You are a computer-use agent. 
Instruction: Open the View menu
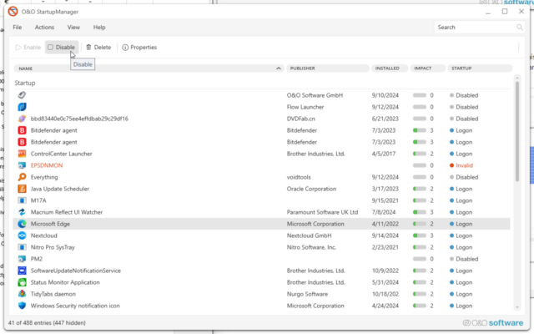[x=73, y=28]
